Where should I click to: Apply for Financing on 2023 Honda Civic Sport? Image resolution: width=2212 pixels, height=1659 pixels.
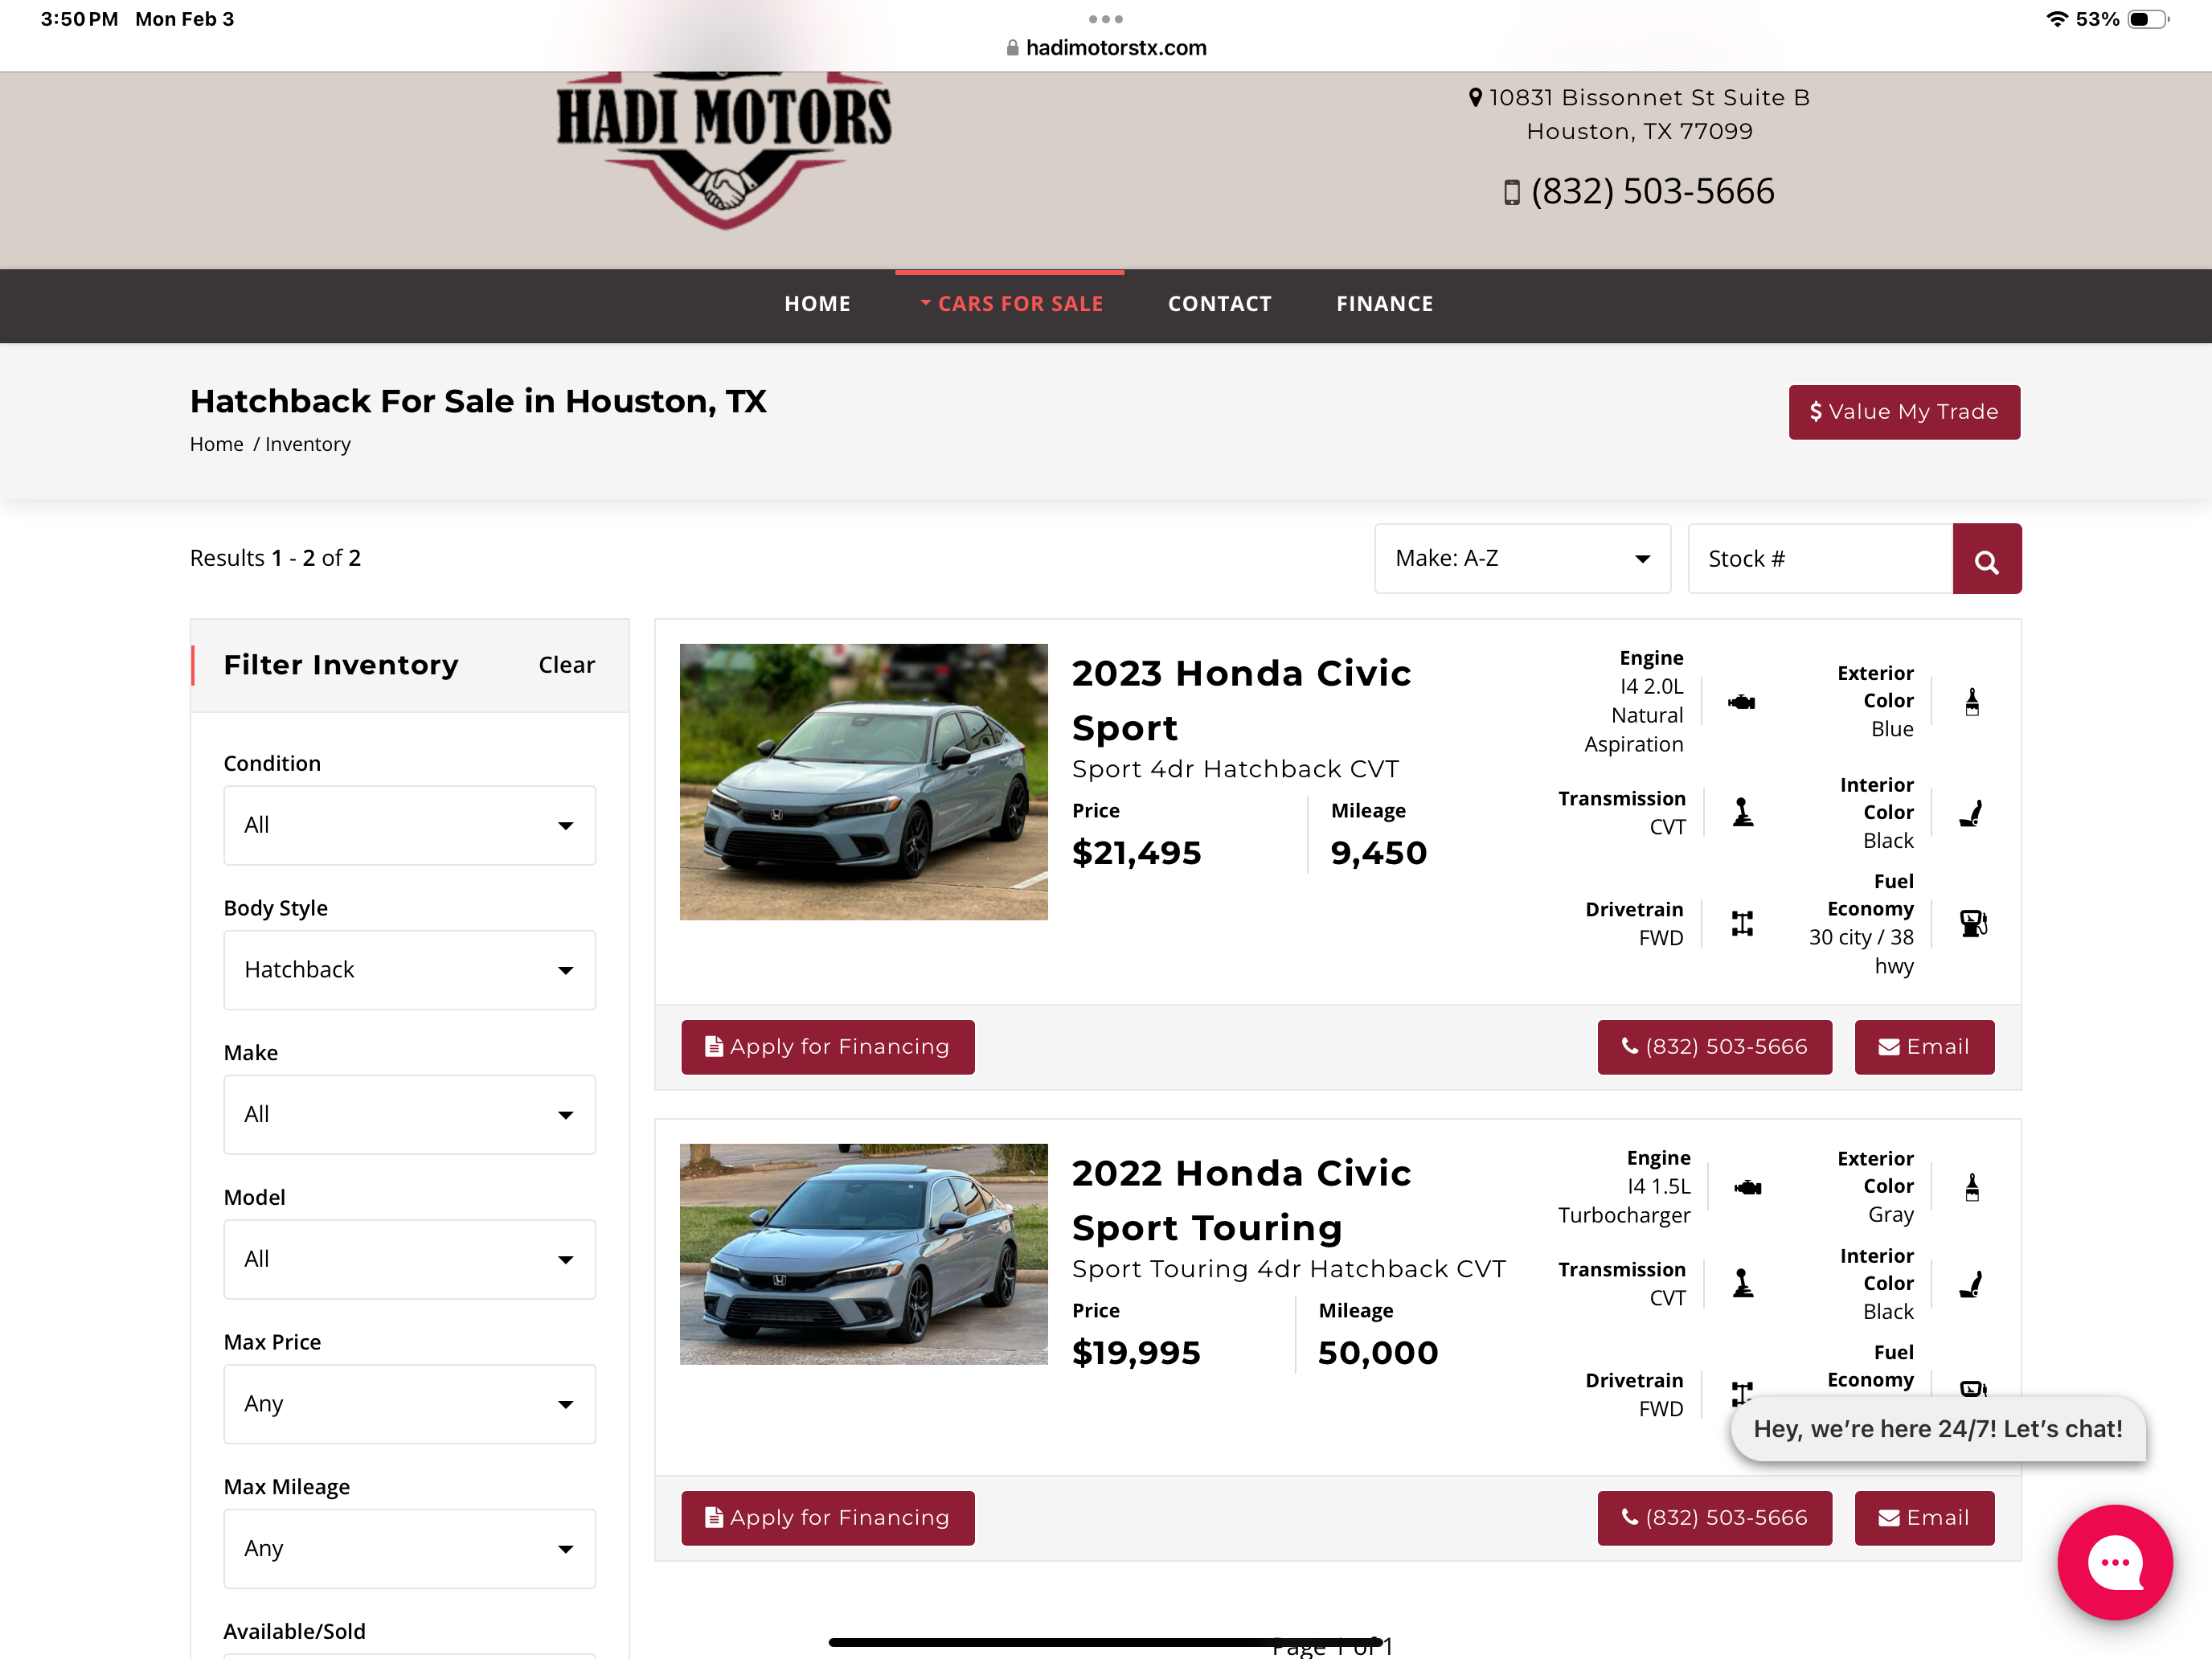(x=828, y=1047)
